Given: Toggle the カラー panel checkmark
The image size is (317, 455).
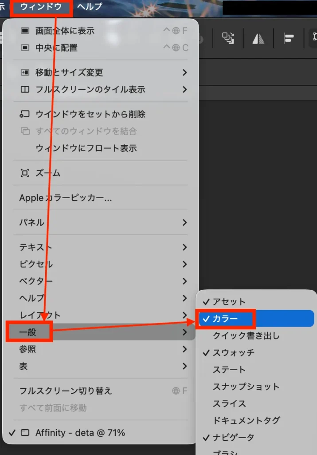Looking at the screenshot, I should tap(257, 319).
